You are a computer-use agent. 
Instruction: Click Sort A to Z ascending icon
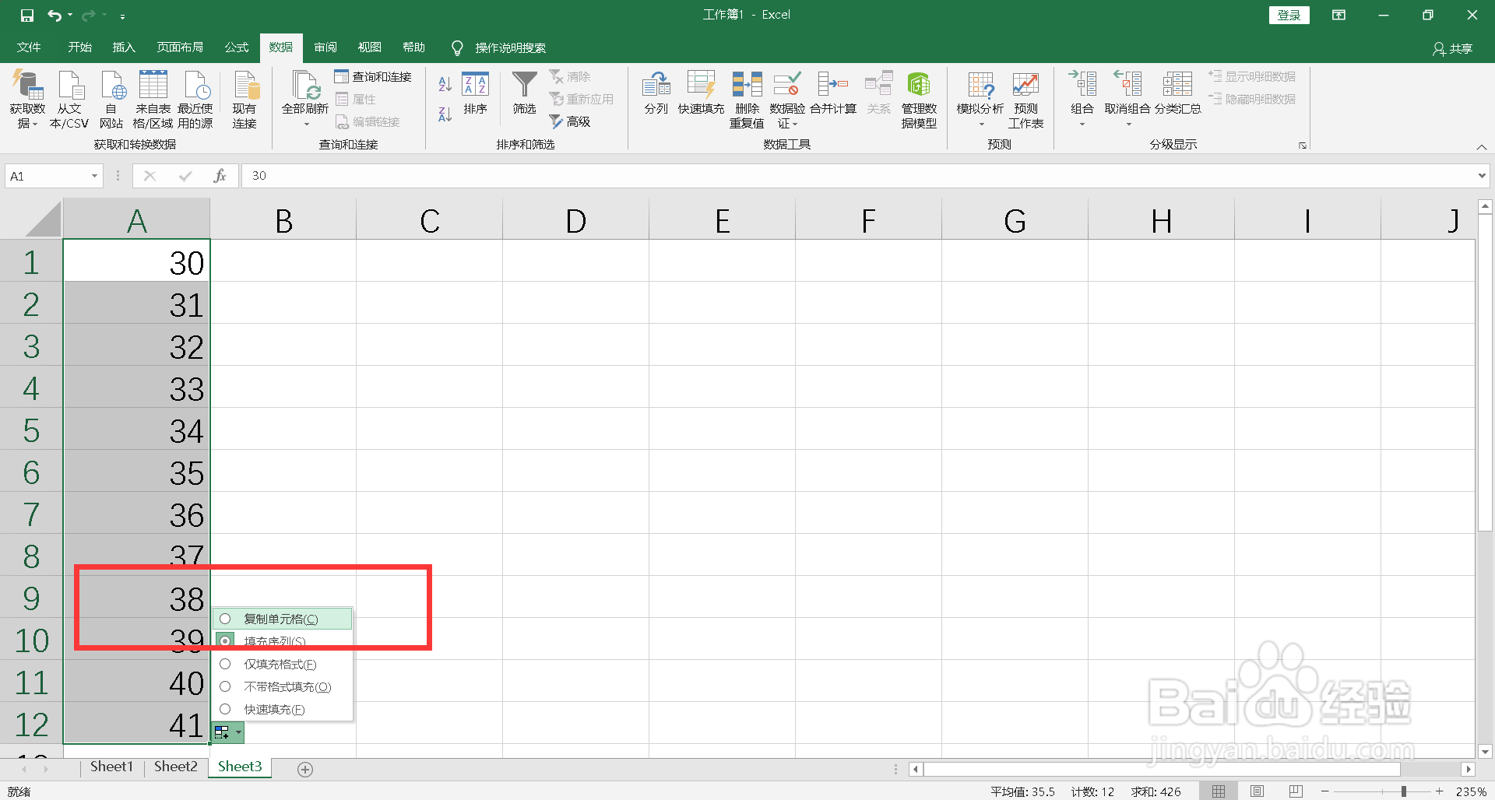(x=445, y=84)
